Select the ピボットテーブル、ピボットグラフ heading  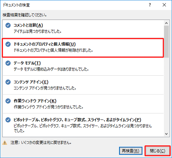coord(77,120)
